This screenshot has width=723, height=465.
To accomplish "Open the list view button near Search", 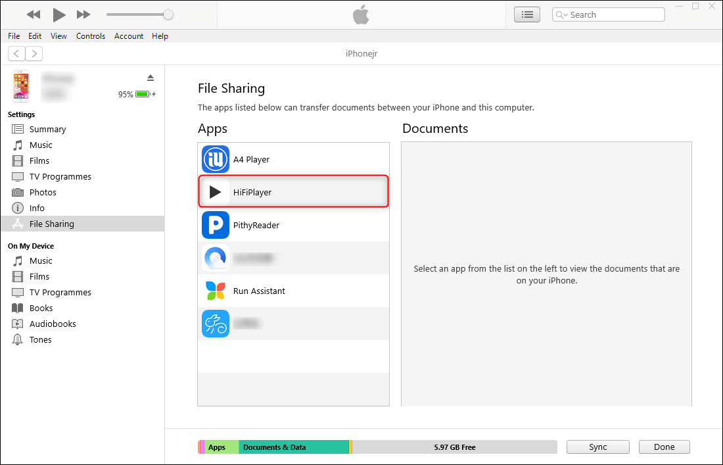I will [527, 14].
